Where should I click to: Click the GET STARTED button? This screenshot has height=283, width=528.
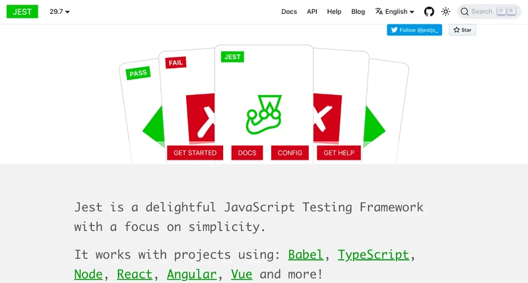pos(195,153)
